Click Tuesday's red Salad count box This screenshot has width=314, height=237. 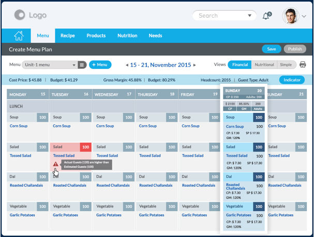(86, 147)
